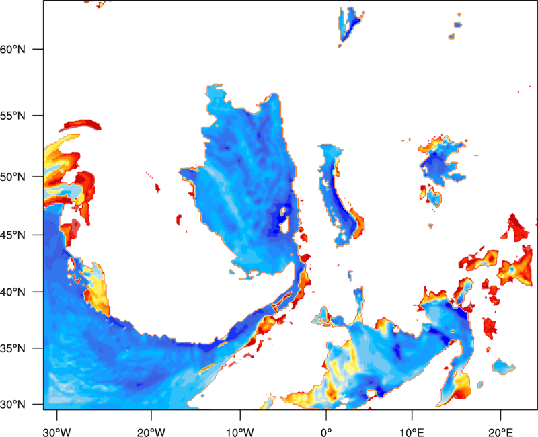This screenshot has width=538, height=437.
Task: Click the 10°E longitude label
Action: [x=412, y=432]
